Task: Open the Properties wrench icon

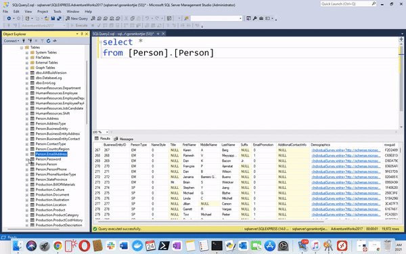Action: click(255, 18)
